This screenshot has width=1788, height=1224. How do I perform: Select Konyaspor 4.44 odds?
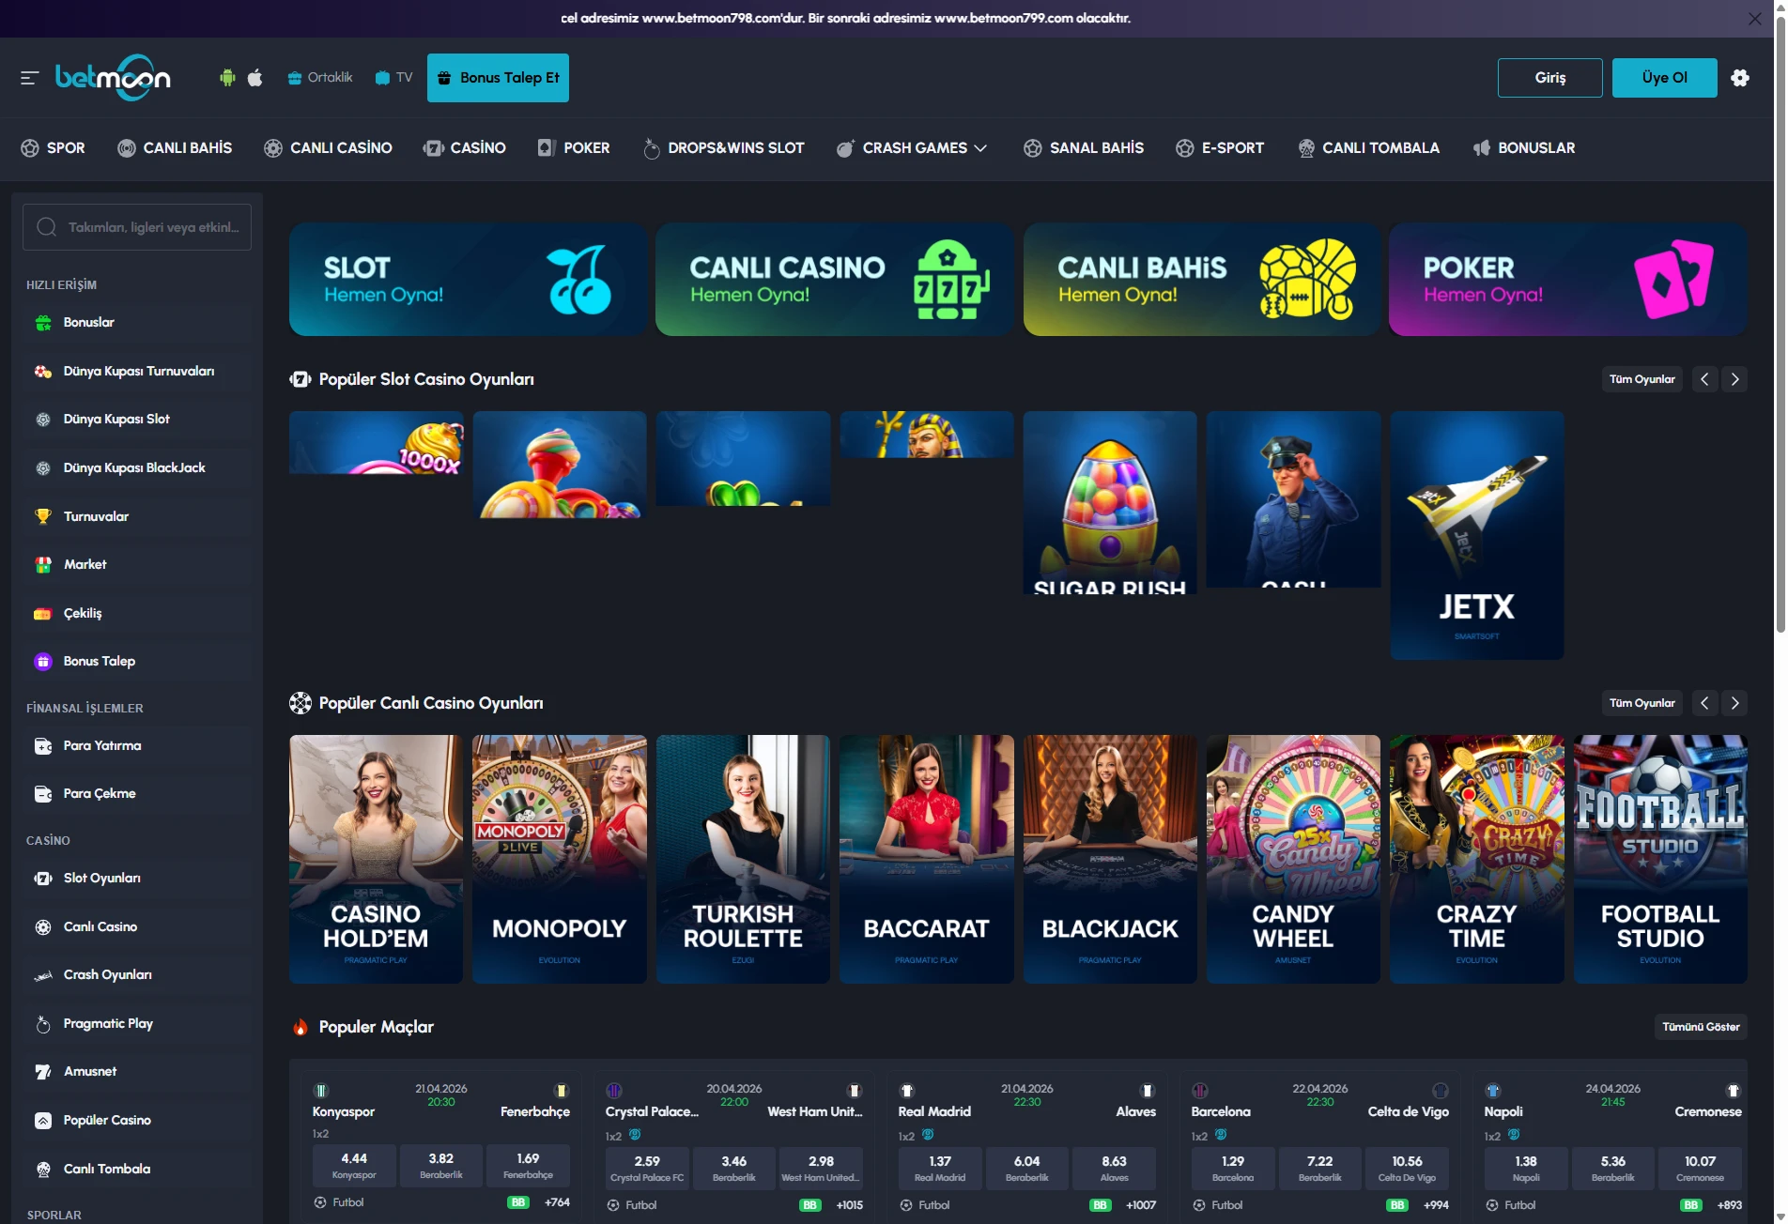354,1166
